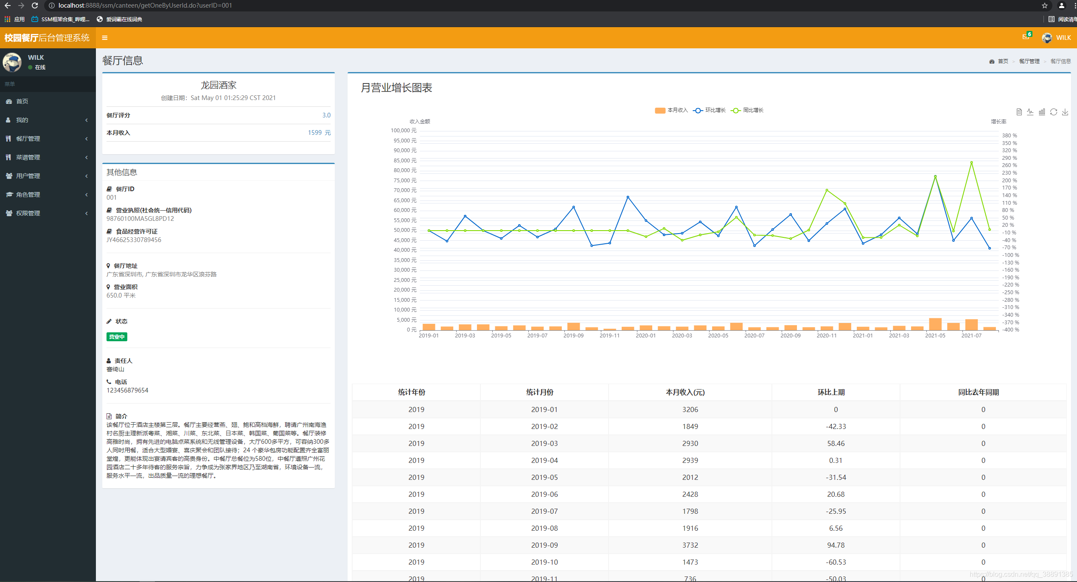
Task: Open 首页 in sidebar menu
Action: pos(22,101)
